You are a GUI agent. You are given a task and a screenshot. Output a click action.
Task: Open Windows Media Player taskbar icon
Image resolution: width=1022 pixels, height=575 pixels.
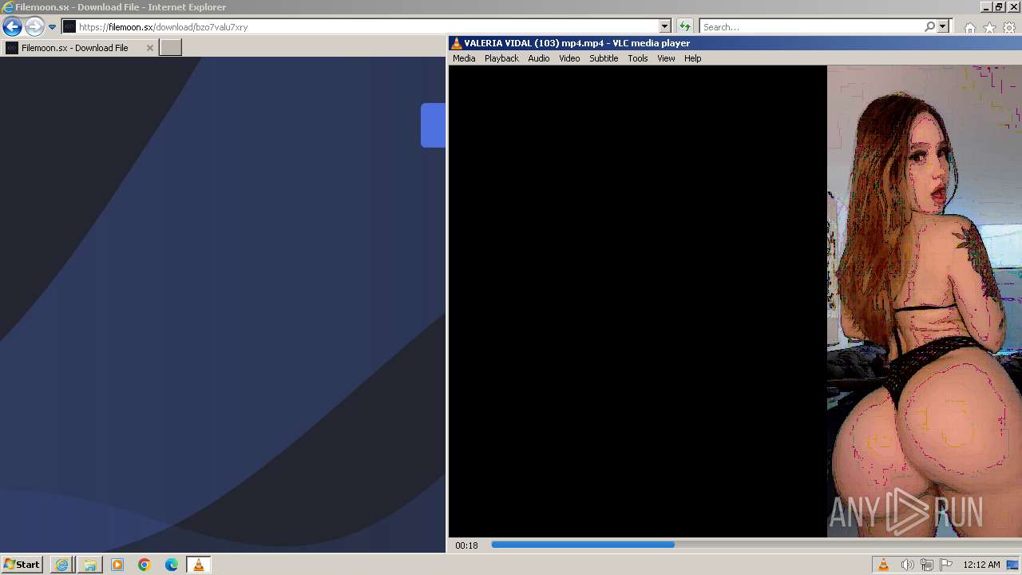[x=117, y=565]
